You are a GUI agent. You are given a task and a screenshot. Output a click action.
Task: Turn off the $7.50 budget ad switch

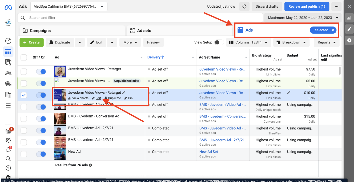(41, 72)
